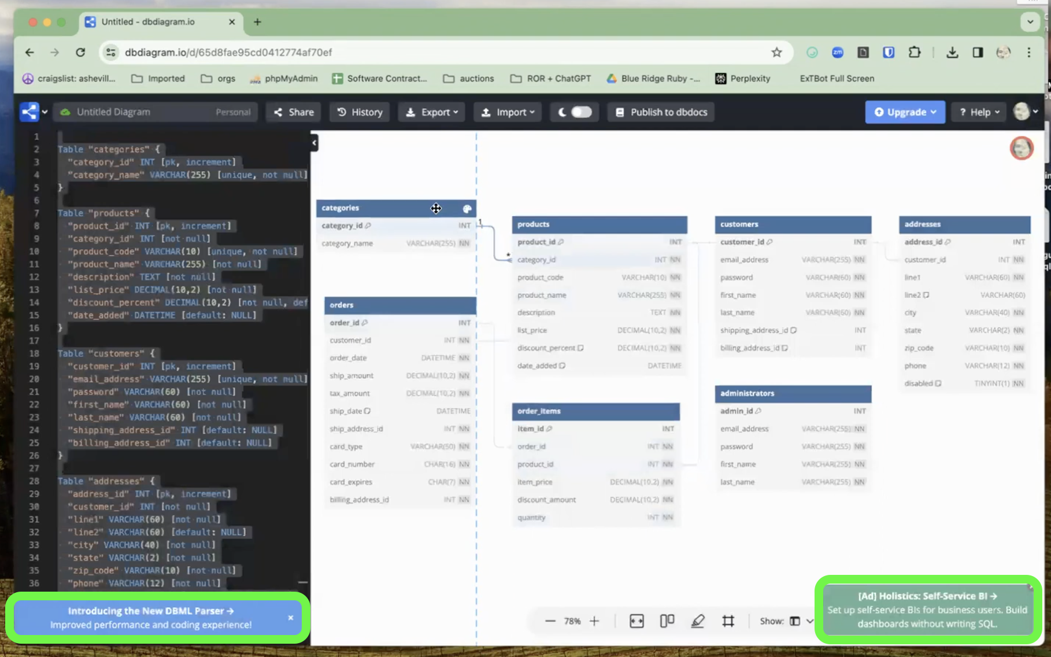Dismiss the New DBML Parser banner

click(x=291, y=618)
